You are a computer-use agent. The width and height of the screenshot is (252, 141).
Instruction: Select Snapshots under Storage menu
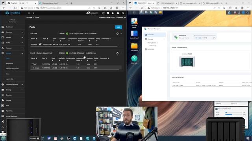click(9, 63)
